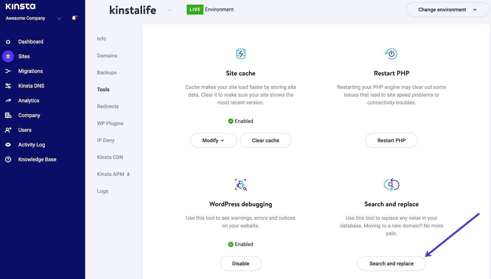This screenshot has width=491, height=279.
Task: Select the Backups tab
Action: [x=107, y=72]
